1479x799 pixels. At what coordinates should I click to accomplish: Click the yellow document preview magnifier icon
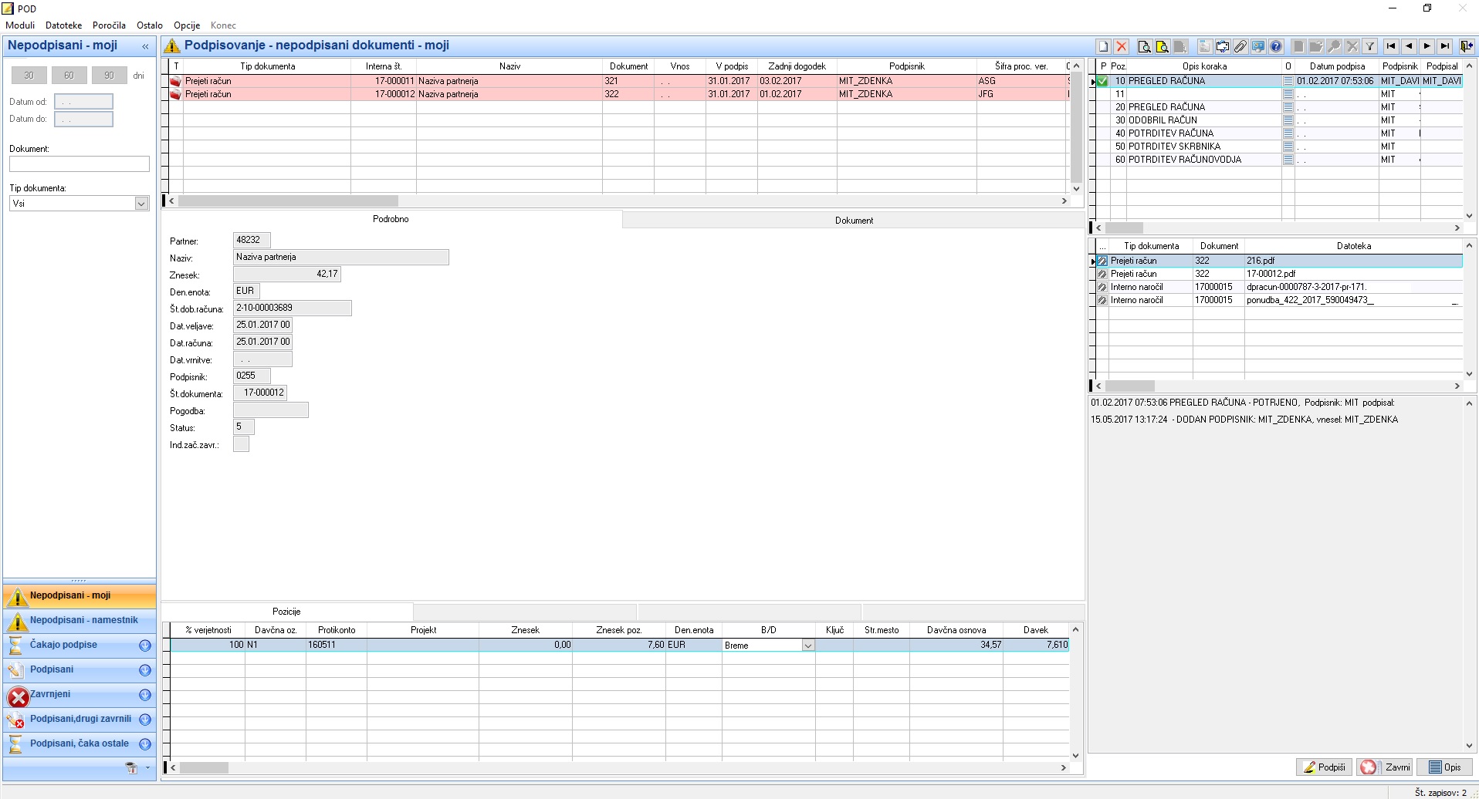coord(1162,46)
